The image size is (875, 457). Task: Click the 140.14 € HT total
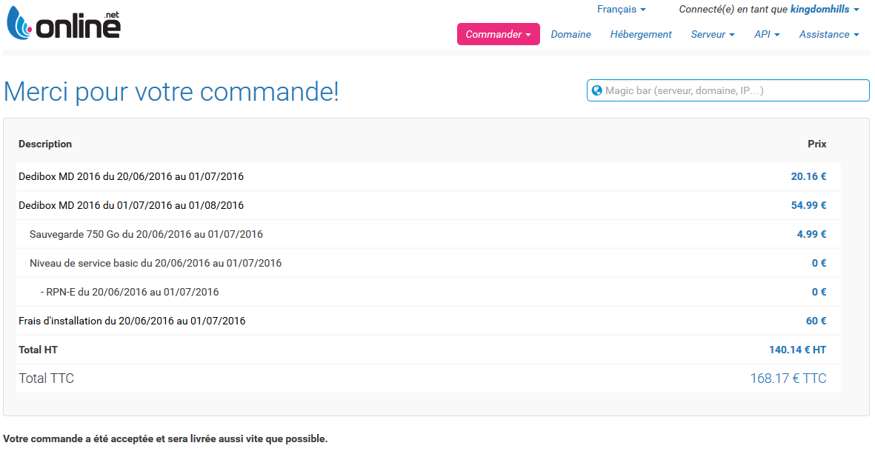click(x=797, y=350)
